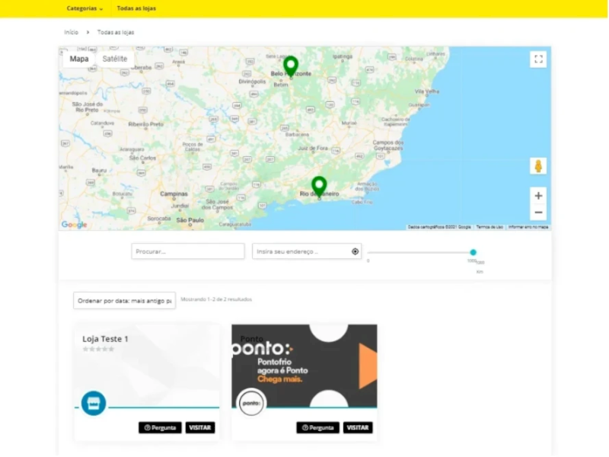Viewport: 609px width, 457px height.
Task: Click the locate-me target icon
Action: (x=355, y=251)
